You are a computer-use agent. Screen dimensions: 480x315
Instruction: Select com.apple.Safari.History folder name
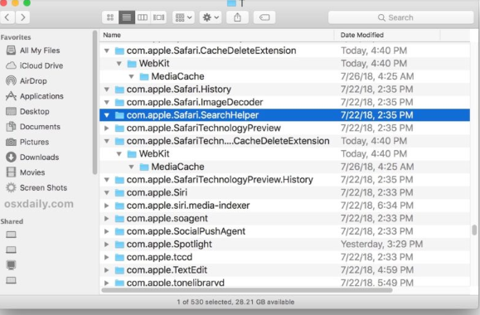pos(179,90)
